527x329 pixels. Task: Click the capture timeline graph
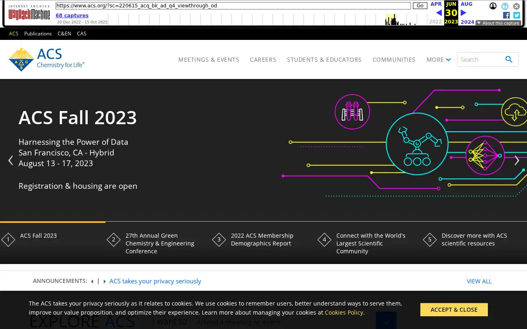(268, 19)
